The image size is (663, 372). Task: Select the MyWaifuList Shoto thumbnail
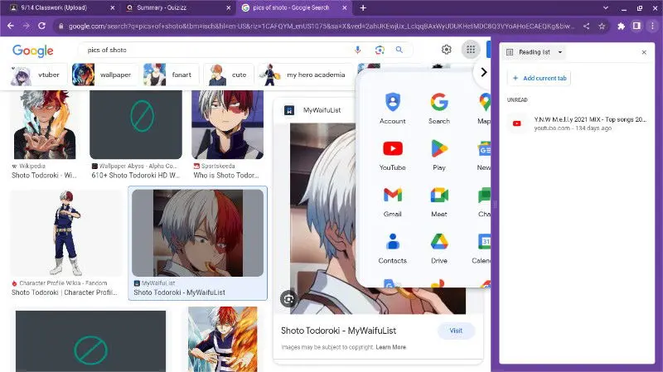point(197,233)
